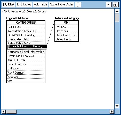
Task: Select Workstation Tools DD category
Action: pos(26,31)
